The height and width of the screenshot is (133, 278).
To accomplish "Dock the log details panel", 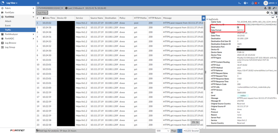I will tap(273, 17).
